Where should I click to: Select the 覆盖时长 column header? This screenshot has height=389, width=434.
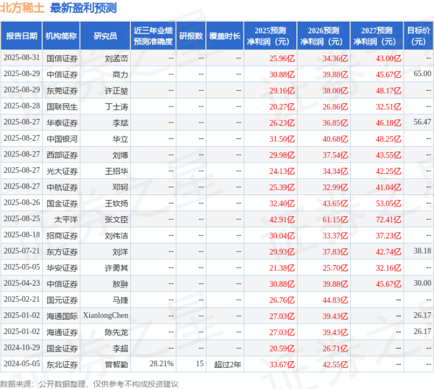point(225,36)
